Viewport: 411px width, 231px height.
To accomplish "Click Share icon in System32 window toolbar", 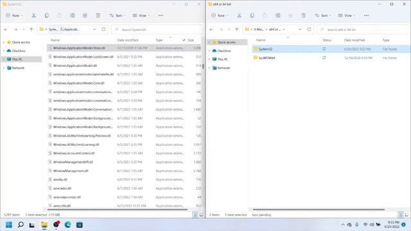I will tap(85, 15).
